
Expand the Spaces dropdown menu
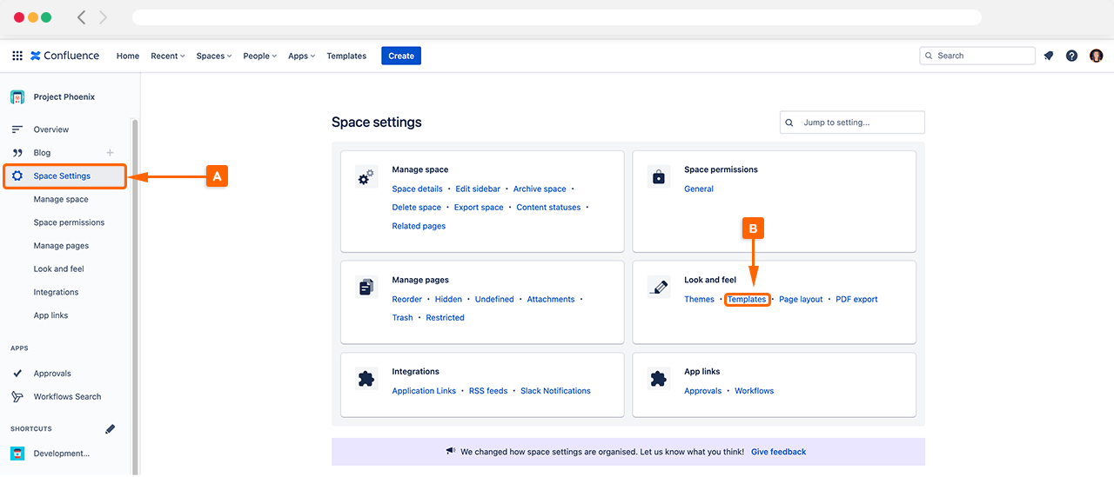click(x=213, y=56)
